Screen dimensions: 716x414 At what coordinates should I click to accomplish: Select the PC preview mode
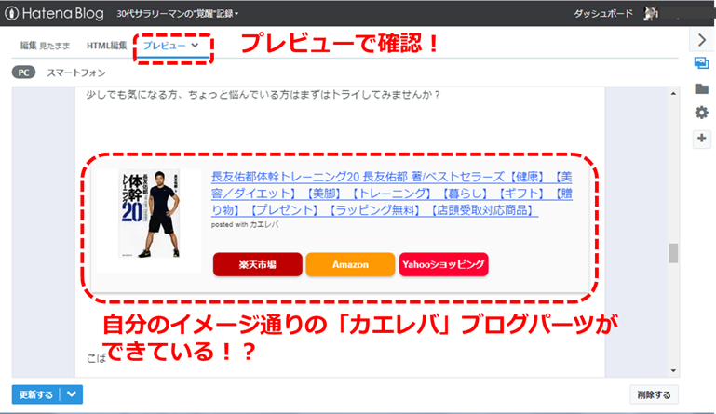click(24, 73)
